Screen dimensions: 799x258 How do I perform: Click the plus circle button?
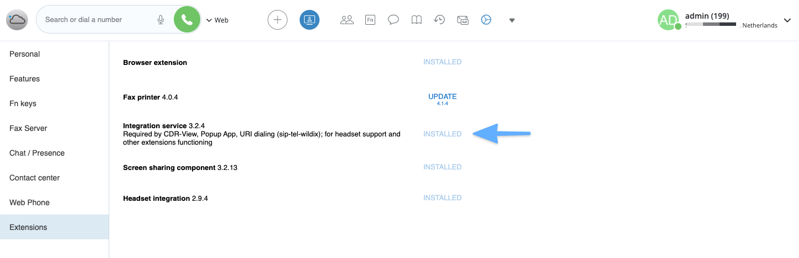(x=278, y=20)
